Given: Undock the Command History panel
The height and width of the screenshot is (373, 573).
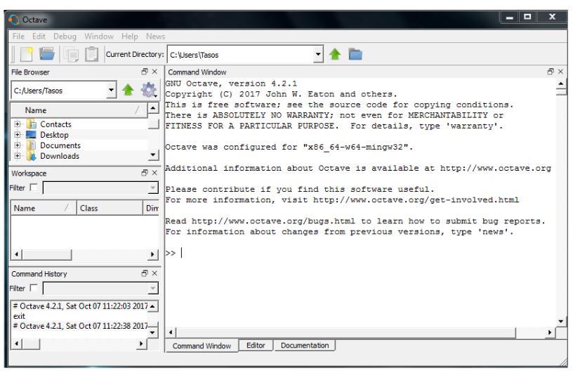Looking at the screenshot, I should pyautogui.click(x=145, y=273).
